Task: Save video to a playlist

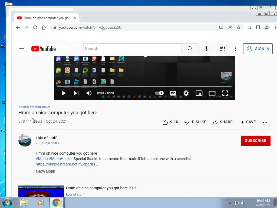Action: [x=247, y=122]
